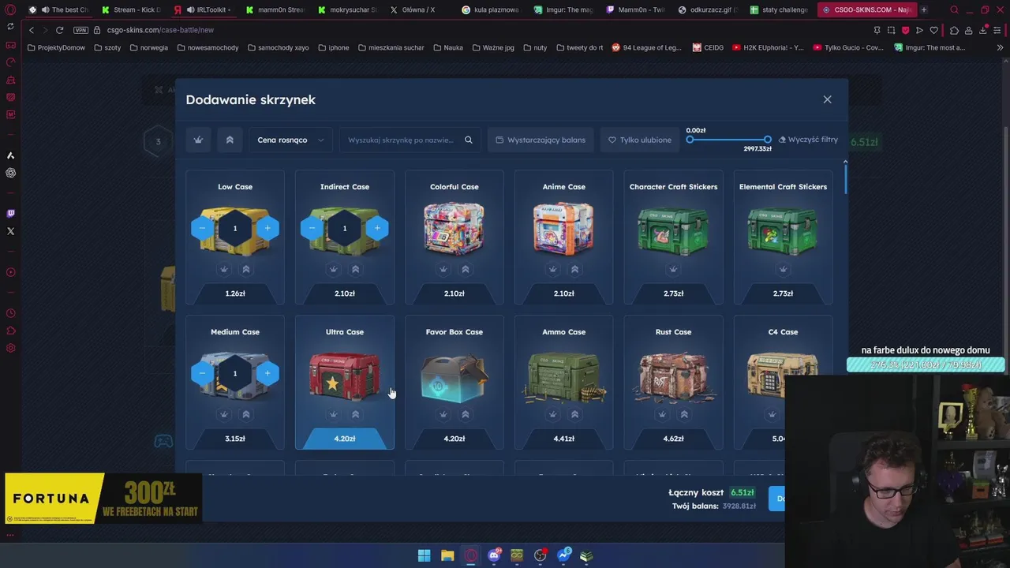Switch to the staty challenge browser tab
Viewport: 1010px width, 568px height.
point(780,9)
